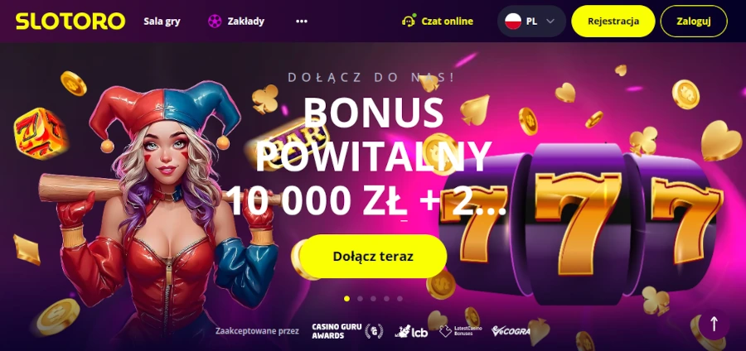Click the chat headset icon

[409, 21]
